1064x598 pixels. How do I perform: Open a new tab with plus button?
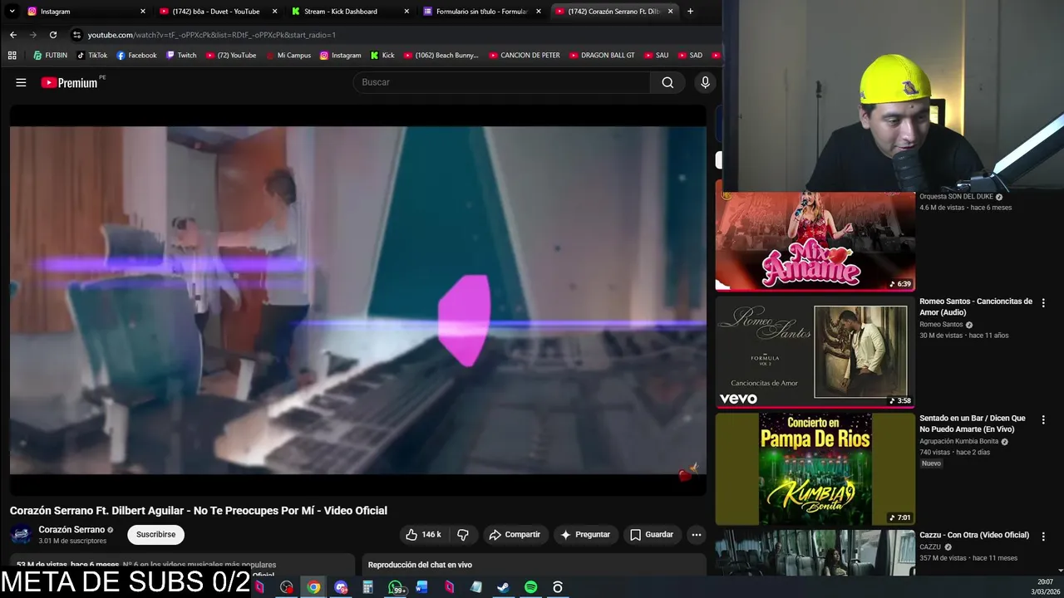[x=690, y=11]
